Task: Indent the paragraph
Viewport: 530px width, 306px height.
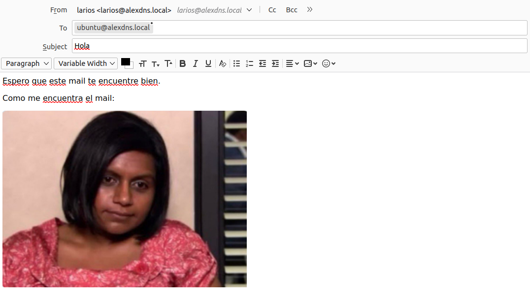Action: pyautogui.click(x=275, y=63)
